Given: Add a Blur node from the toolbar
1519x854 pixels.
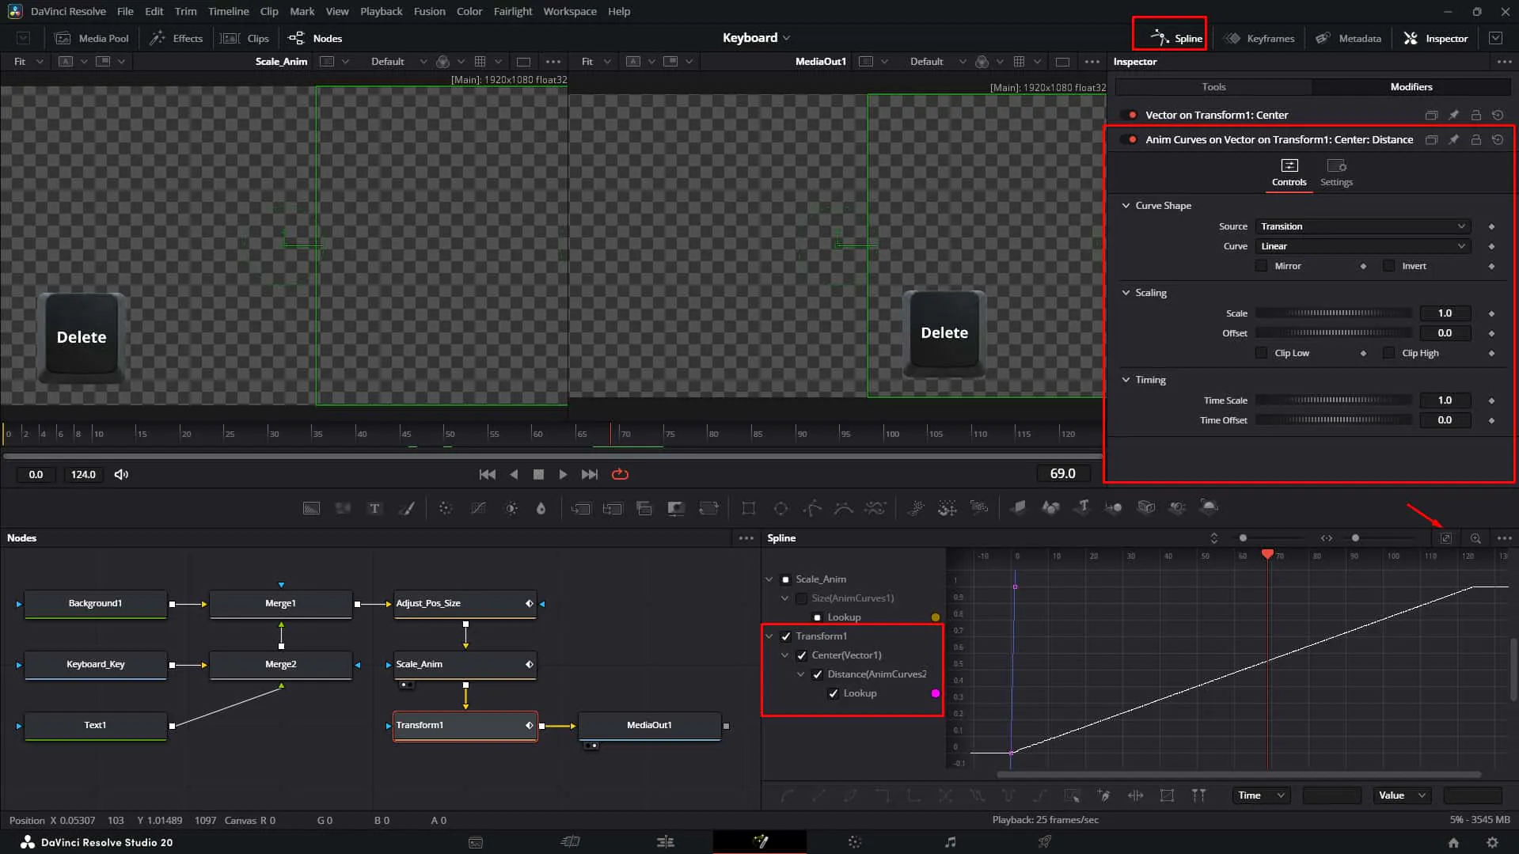Looking at the screenshot, I should (541, 508).
